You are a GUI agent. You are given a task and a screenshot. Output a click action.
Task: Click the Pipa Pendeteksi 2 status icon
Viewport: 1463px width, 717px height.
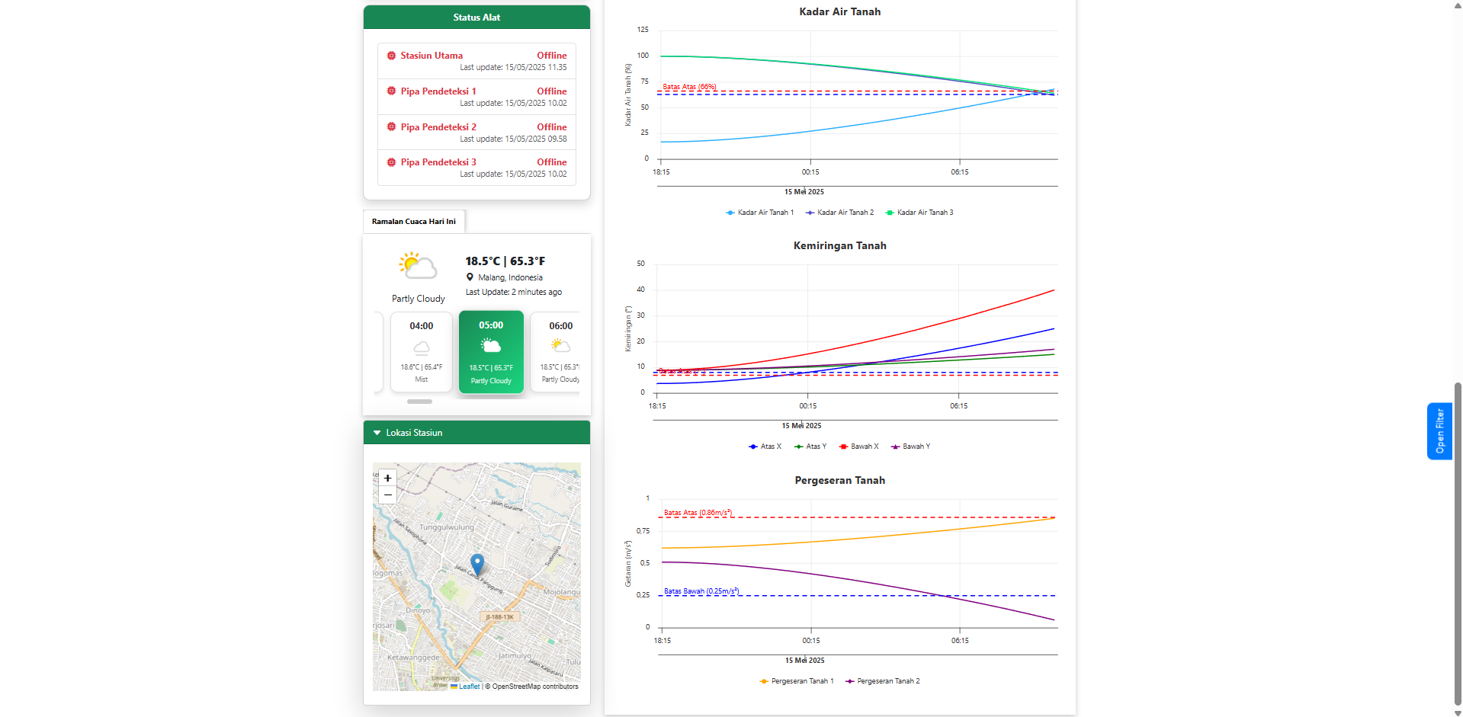coord(391,126)
